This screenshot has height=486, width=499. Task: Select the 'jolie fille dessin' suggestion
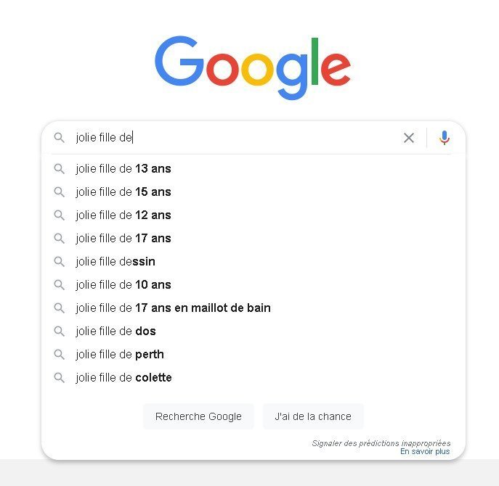(115, 261)
